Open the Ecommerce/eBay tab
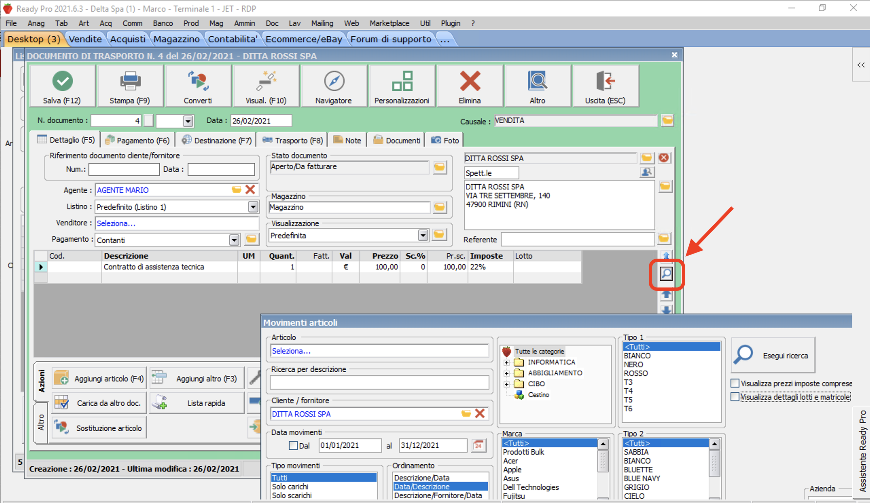Image resolution: width=870 pixels, height=503 pixels. point(304,39)
